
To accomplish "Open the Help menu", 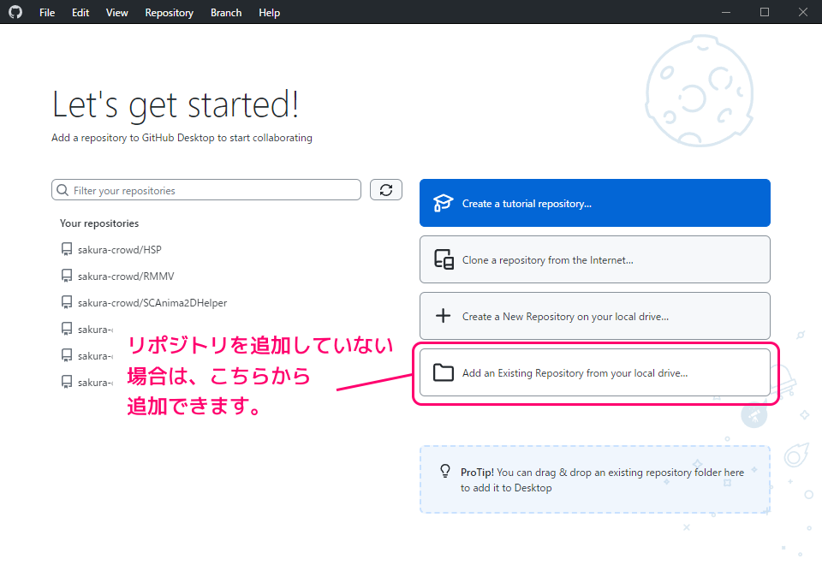I will tap(269, 13).
